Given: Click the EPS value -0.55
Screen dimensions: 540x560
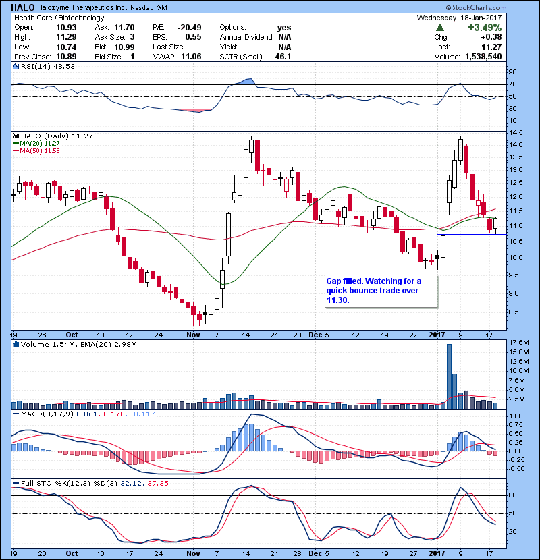Looking at the screenshot, I should point(192,37).
